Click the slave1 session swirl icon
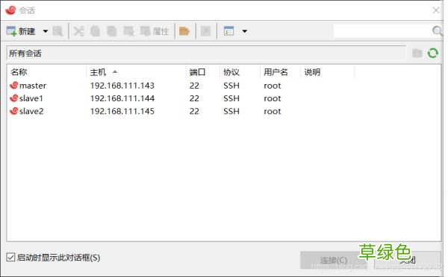The height and width of the screenshot is (277, 448). coord(13,98)
